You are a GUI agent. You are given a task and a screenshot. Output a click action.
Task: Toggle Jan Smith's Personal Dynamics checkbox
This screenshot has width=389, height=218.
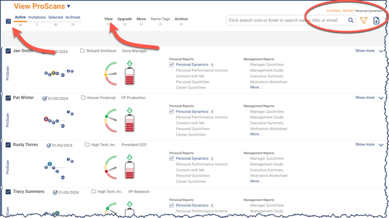[x=171, y=64]
